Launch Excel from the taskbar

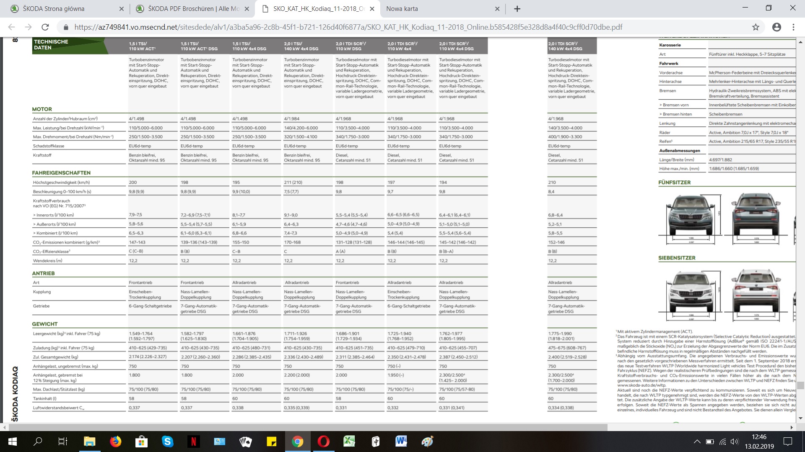point(349,441)
